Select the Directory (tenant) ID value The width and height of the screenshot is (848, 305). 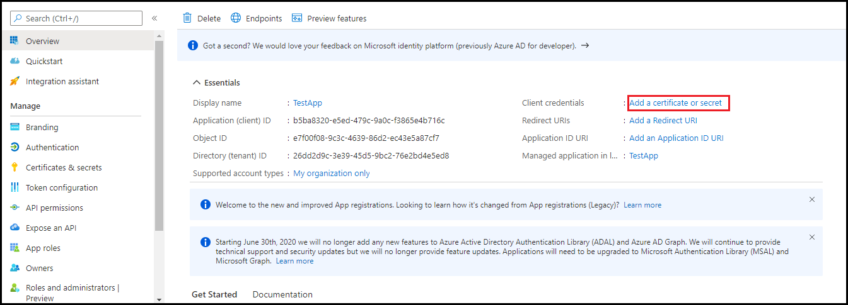point(371,155)
